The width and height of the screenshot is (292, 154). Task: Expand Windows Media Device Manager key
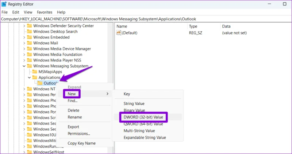(x=24, y=49)
